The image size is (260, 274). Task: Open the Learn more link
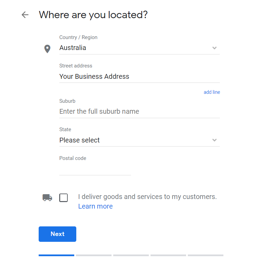click(95, 207)
